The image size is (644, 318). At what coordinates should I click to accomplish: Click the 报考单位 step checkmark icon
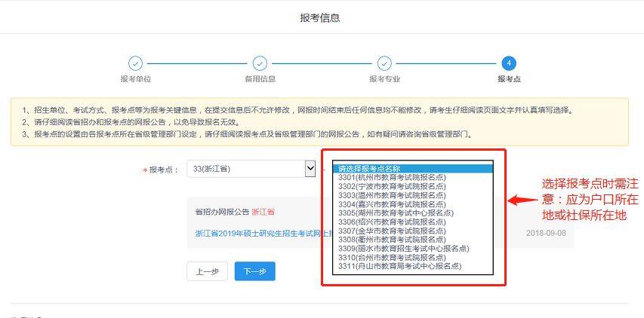pos(135,63)
